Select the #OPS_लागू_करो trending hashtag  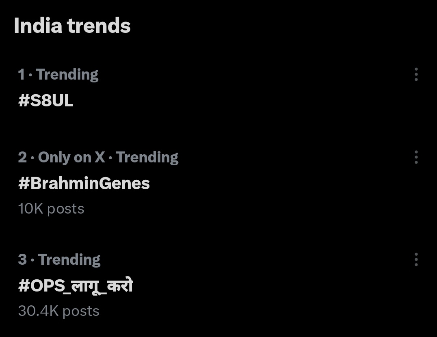76,286
